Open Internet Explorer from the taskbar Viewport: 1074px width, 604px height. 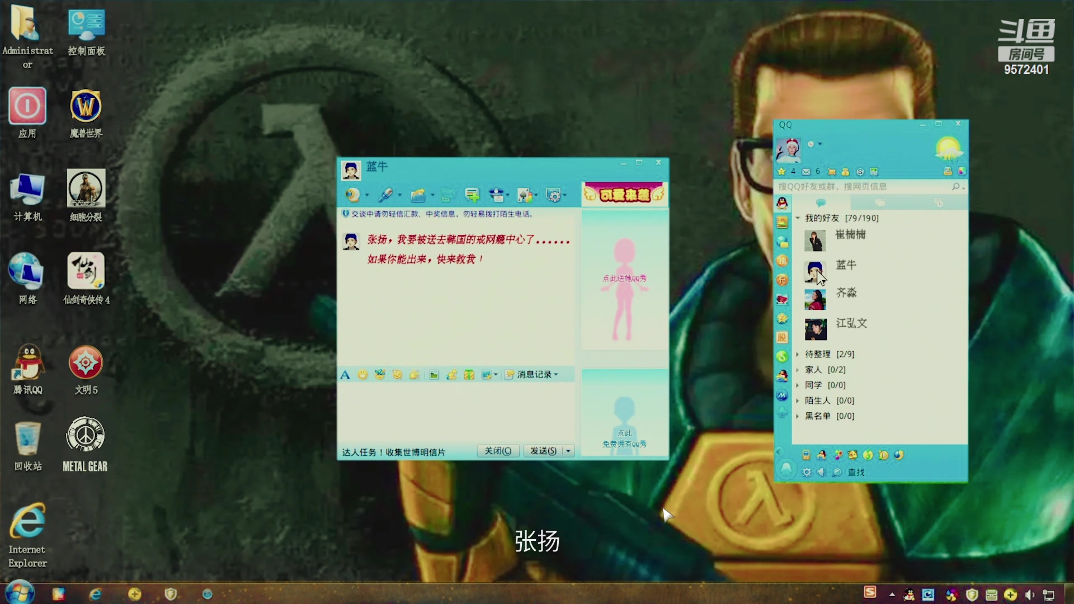(x=96, y=594)
